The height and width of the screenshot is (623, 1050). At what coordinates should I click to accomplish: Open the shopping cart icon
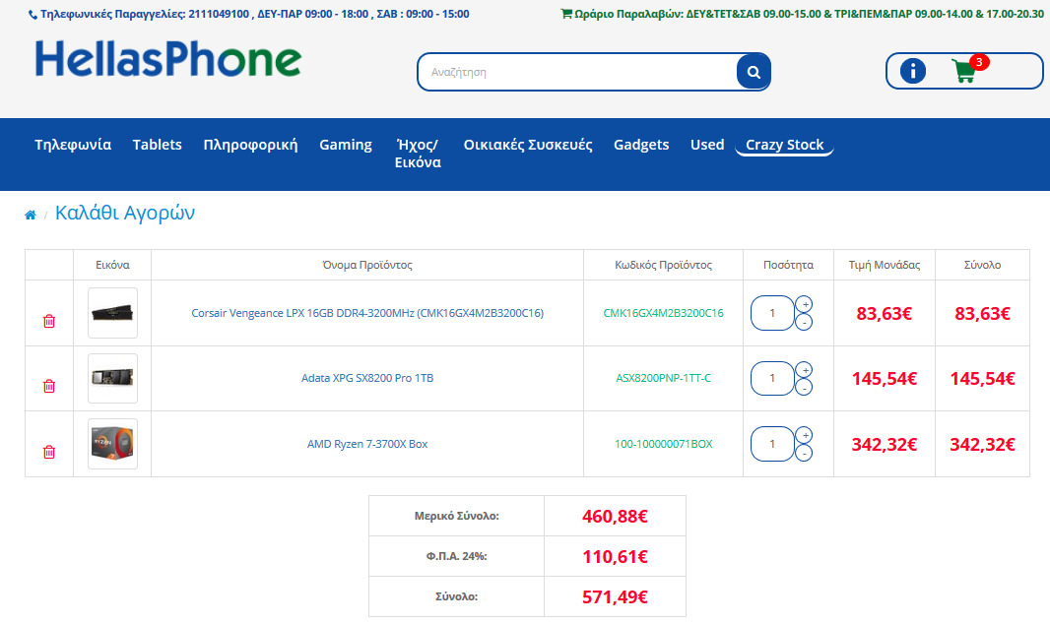click(x=963, y=71)
